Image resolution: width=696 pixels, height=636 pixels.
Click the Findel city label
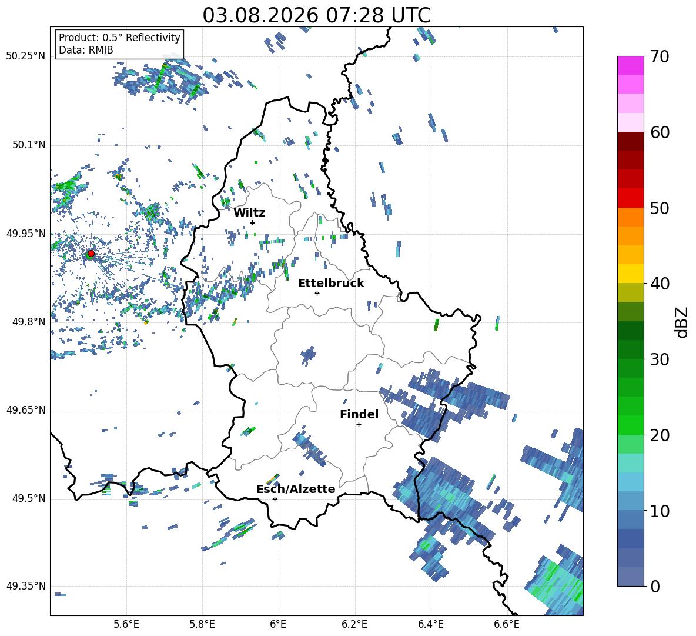click(x=359, y=414)
